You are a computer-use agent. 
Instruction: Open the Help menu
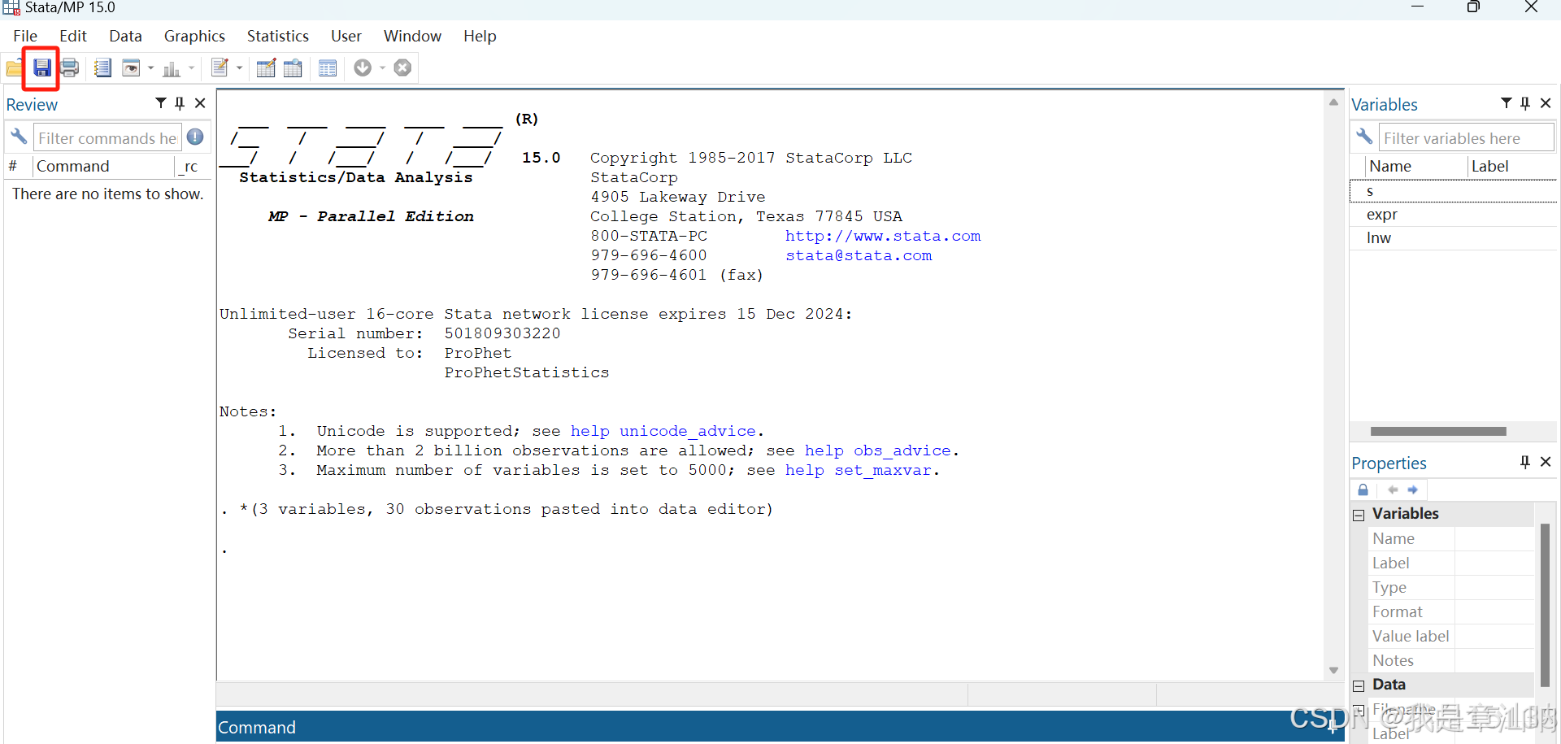(x=480, y=36)
